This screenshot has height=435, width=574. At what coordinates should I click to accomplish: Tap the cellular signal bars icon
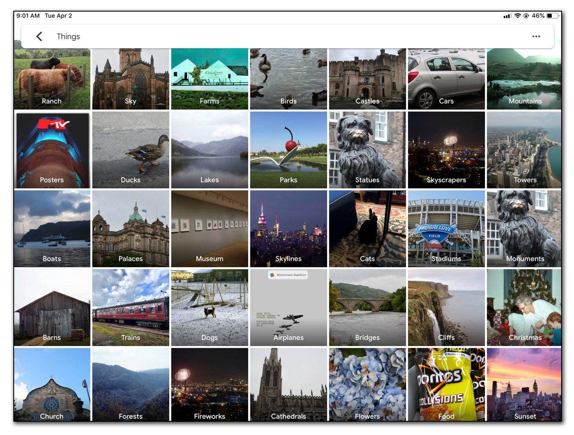(x=507, y=16)
